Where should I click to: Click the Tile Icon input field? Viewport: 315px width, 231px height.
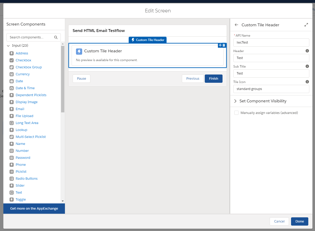tap(271, 89)
